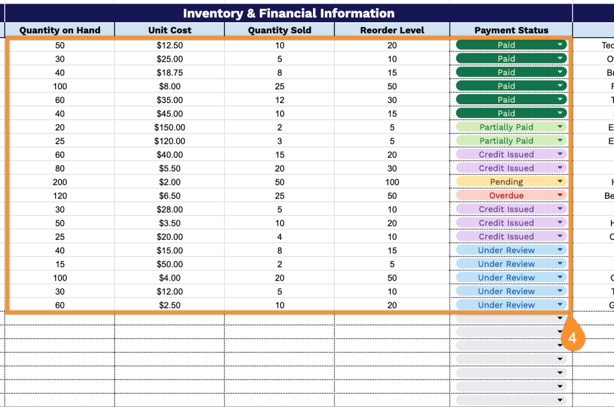614x407 pixels.
Task: Open the Paid dropdown in the $45.00 row
Action: pos(560,113)
